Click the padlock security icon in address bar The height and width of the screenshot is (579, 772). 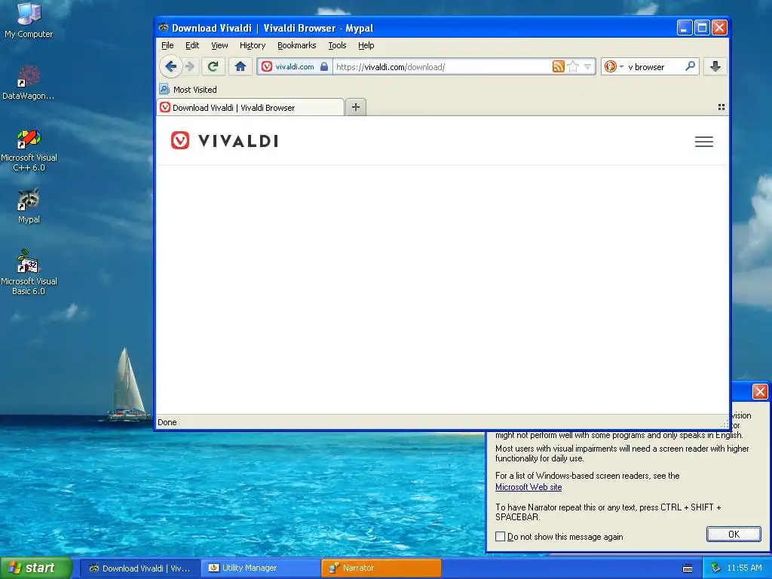coord(324,67)
